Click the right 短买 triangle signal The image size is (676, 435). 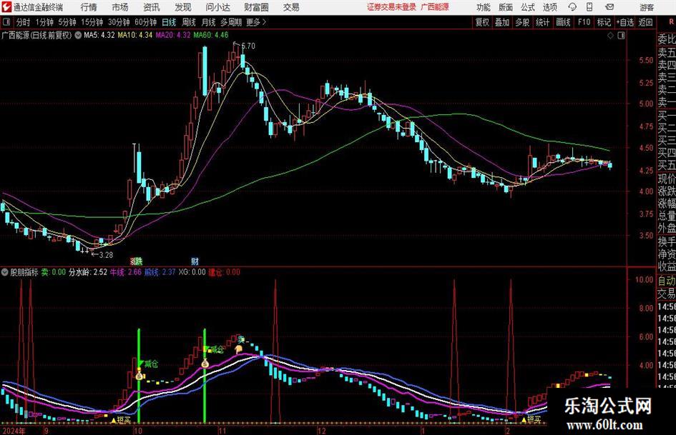click(x=524, y=419)
